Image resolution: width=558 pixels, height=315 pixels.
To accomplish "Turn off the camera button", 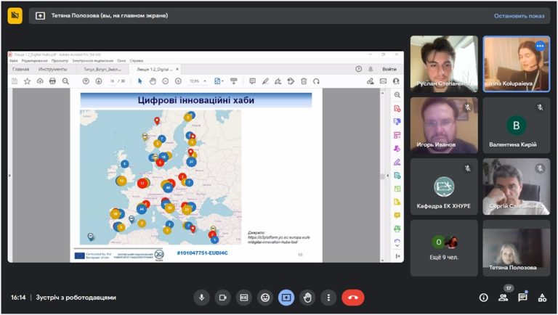I will click(223, 298).
